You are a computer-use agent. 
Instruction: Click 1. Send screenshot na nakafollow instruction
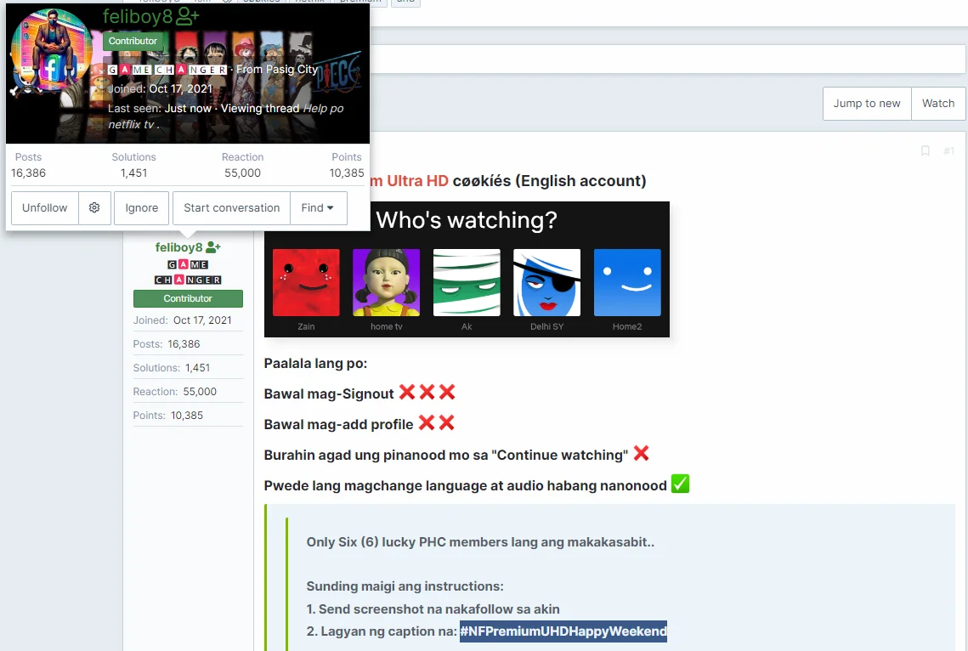(x=433, y=609)
